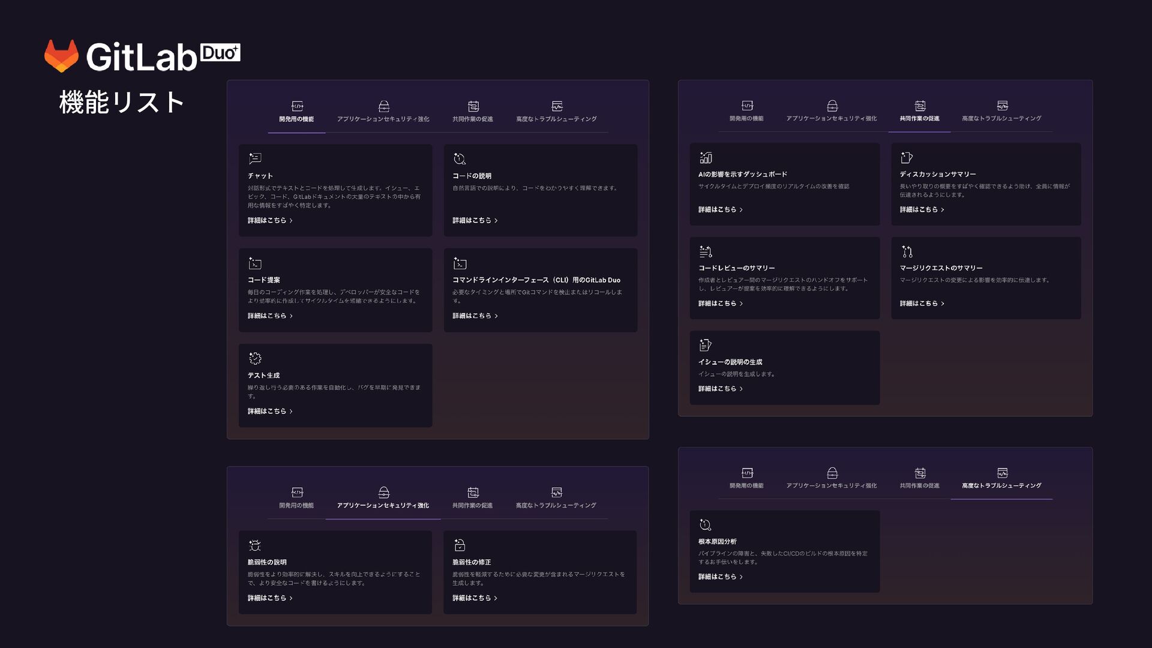In the チャット panel, click the active 開発用の機能 tab icon
Viewport: 1152px width, 648px height.
click(297, 106)
